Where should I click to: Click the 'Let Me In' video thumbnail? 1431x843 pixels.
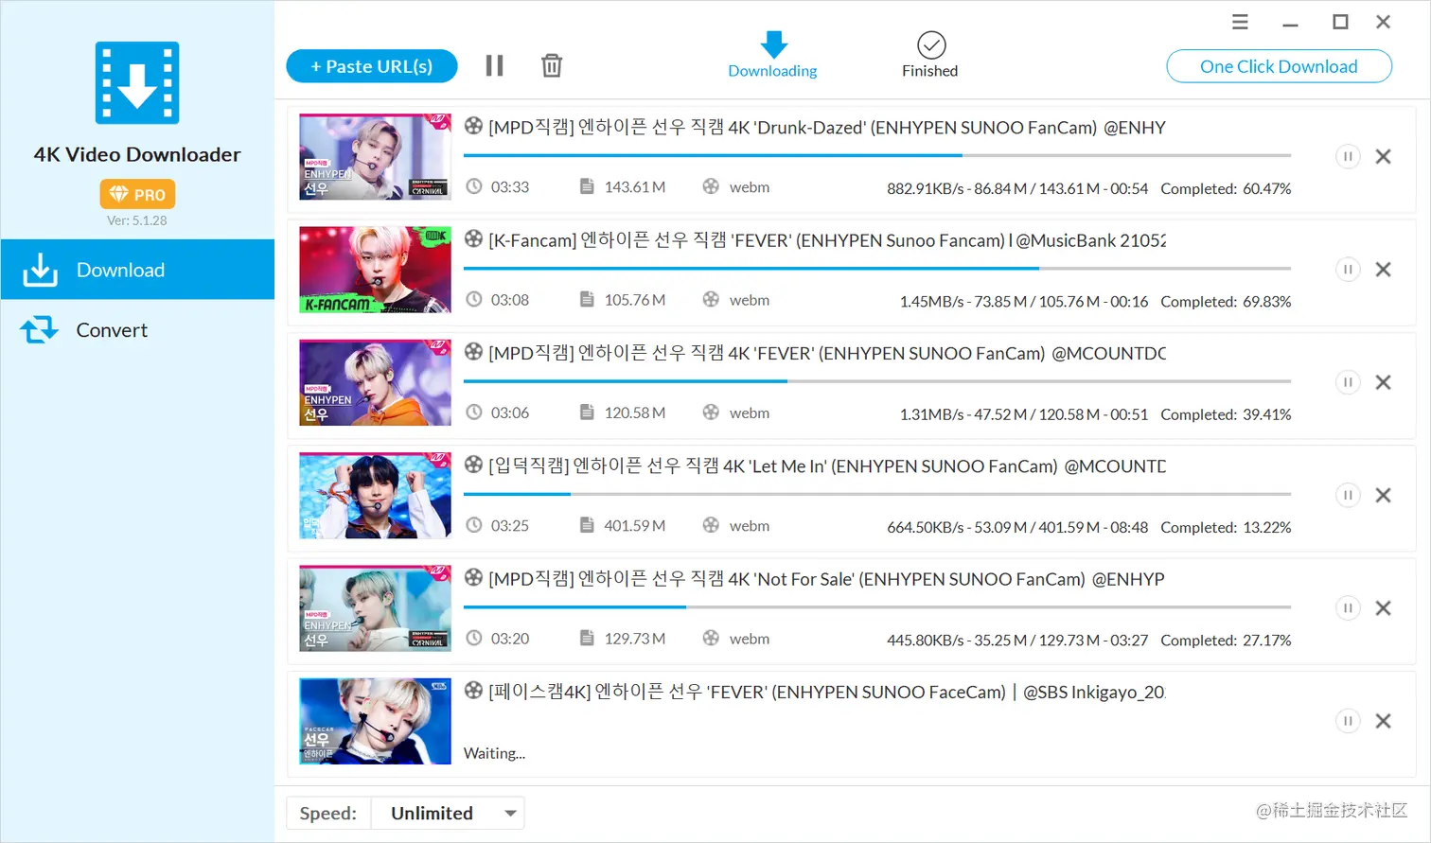pos(375,496)
